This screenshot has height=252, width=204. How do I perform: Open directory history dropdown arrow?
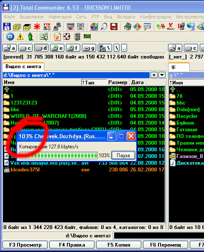pos(162,75)
